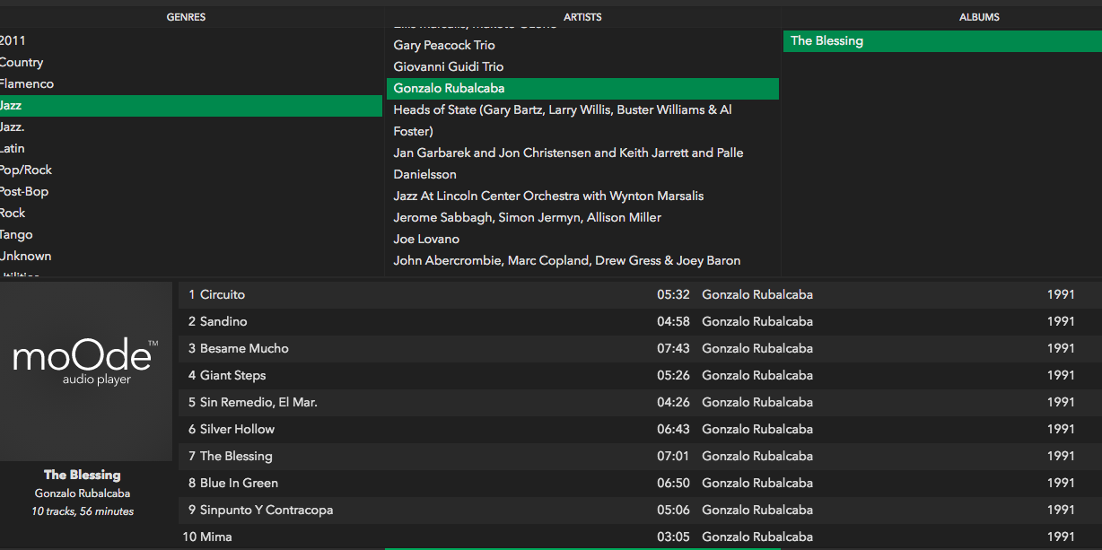Click duration 05:32 of Circuito

(x=673, y=295)
